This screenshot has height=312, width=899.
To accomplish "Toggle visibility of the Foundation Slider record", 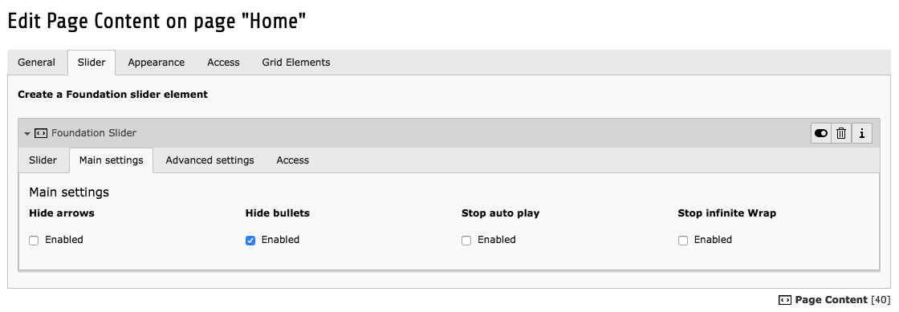I will pyautogui.click(x=820, y=133).
